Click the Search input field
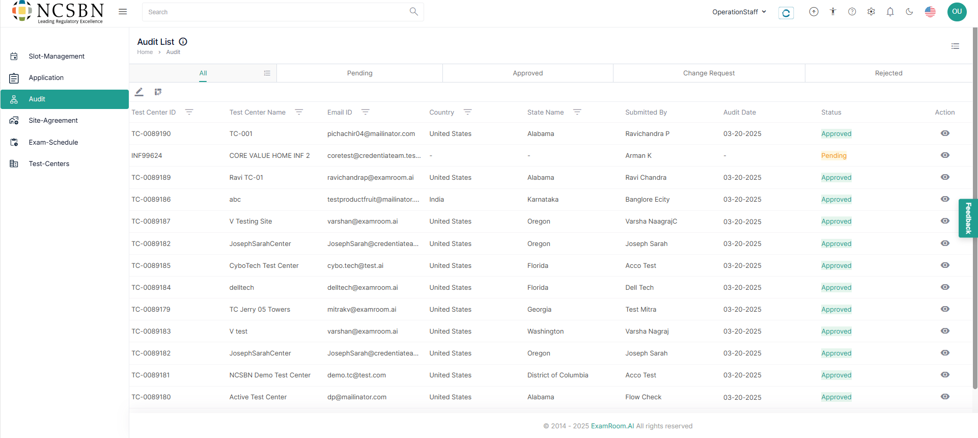Image resolution: width=978 pixels, height=438 pixels. 275,12
